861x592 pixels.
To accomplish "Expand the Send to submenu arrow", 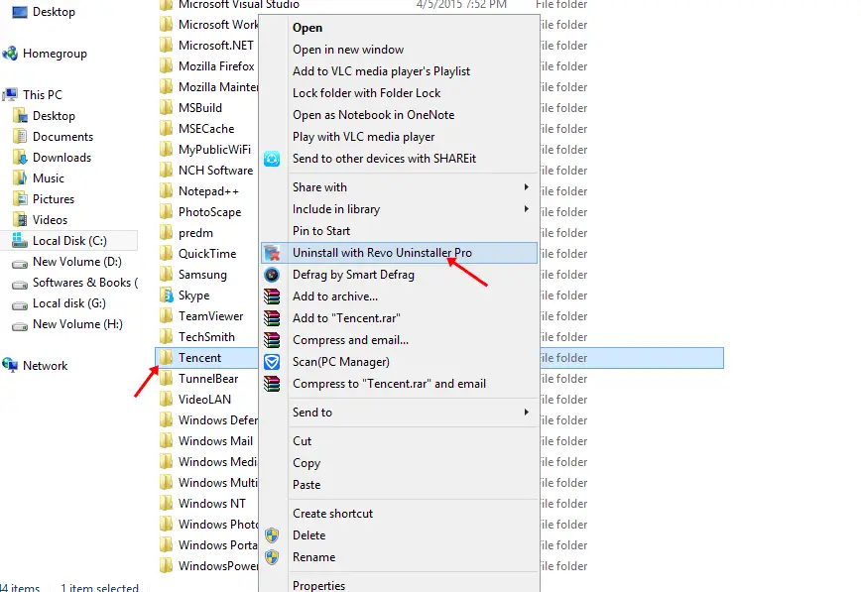I will [x=526, y=412].
